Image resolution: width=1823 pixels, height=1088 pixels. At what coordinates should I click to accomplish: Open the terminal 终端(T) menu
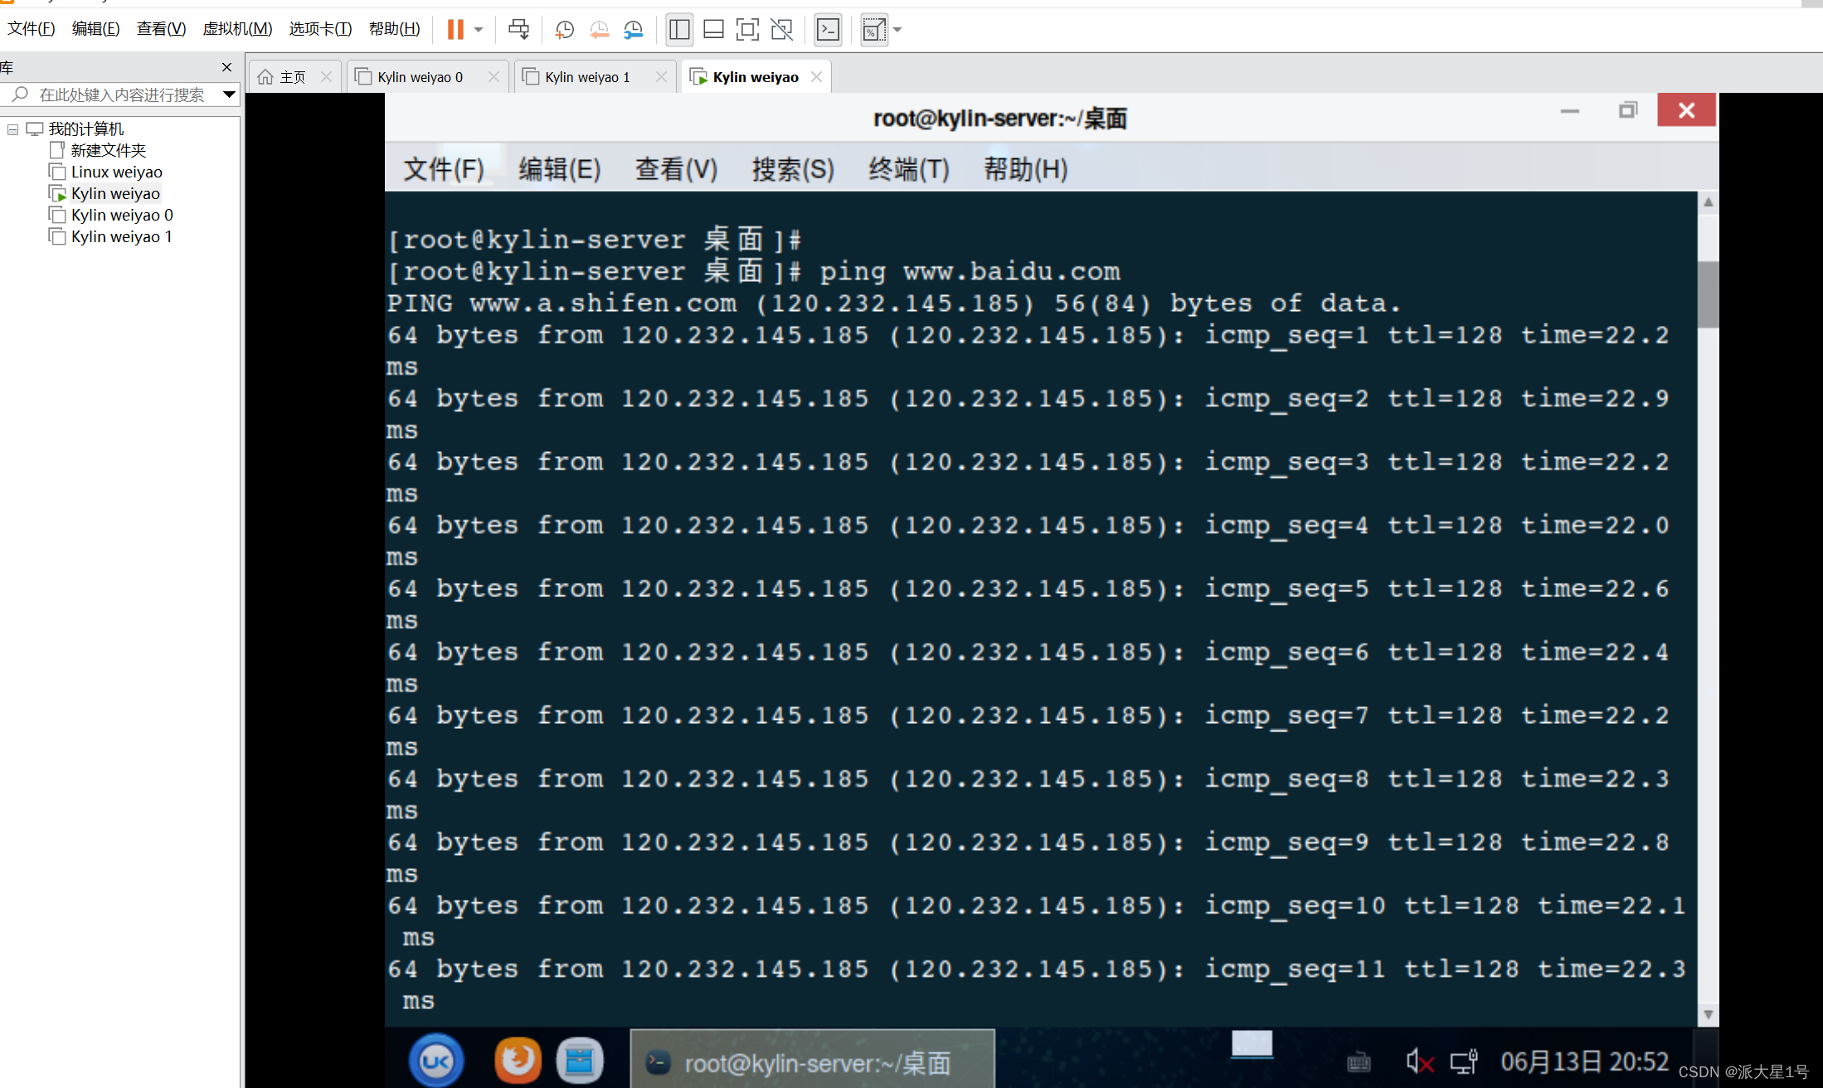pos(908,169)
